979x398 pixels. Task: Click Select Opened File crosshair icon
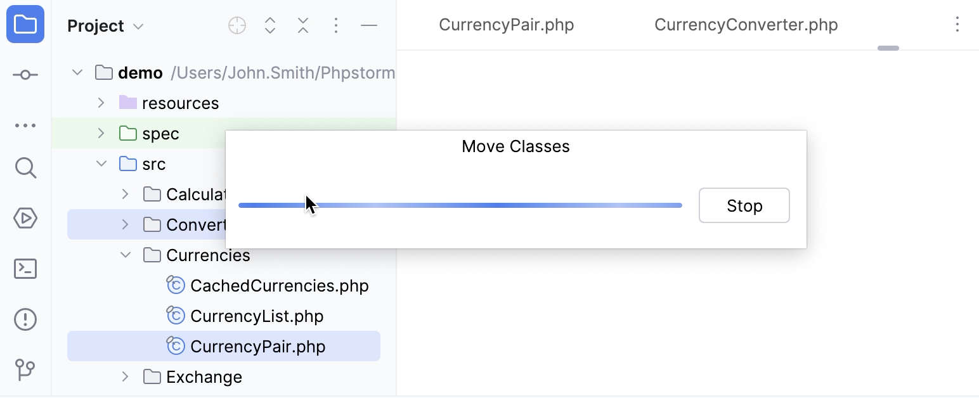pos(237,26)
